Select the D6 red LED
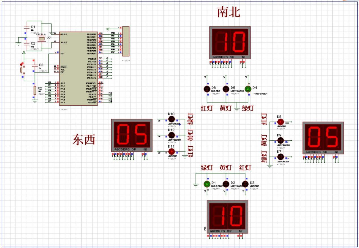This screenshot has height=248, width=359. tap(207, 89)
